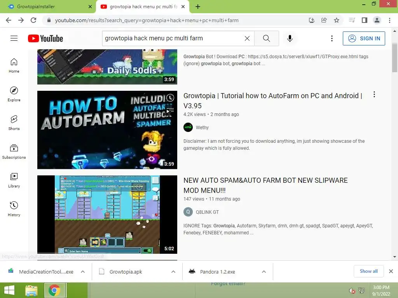Screen dimensions: 398x298
Task: Close the downloads bar
Action: 391,271
